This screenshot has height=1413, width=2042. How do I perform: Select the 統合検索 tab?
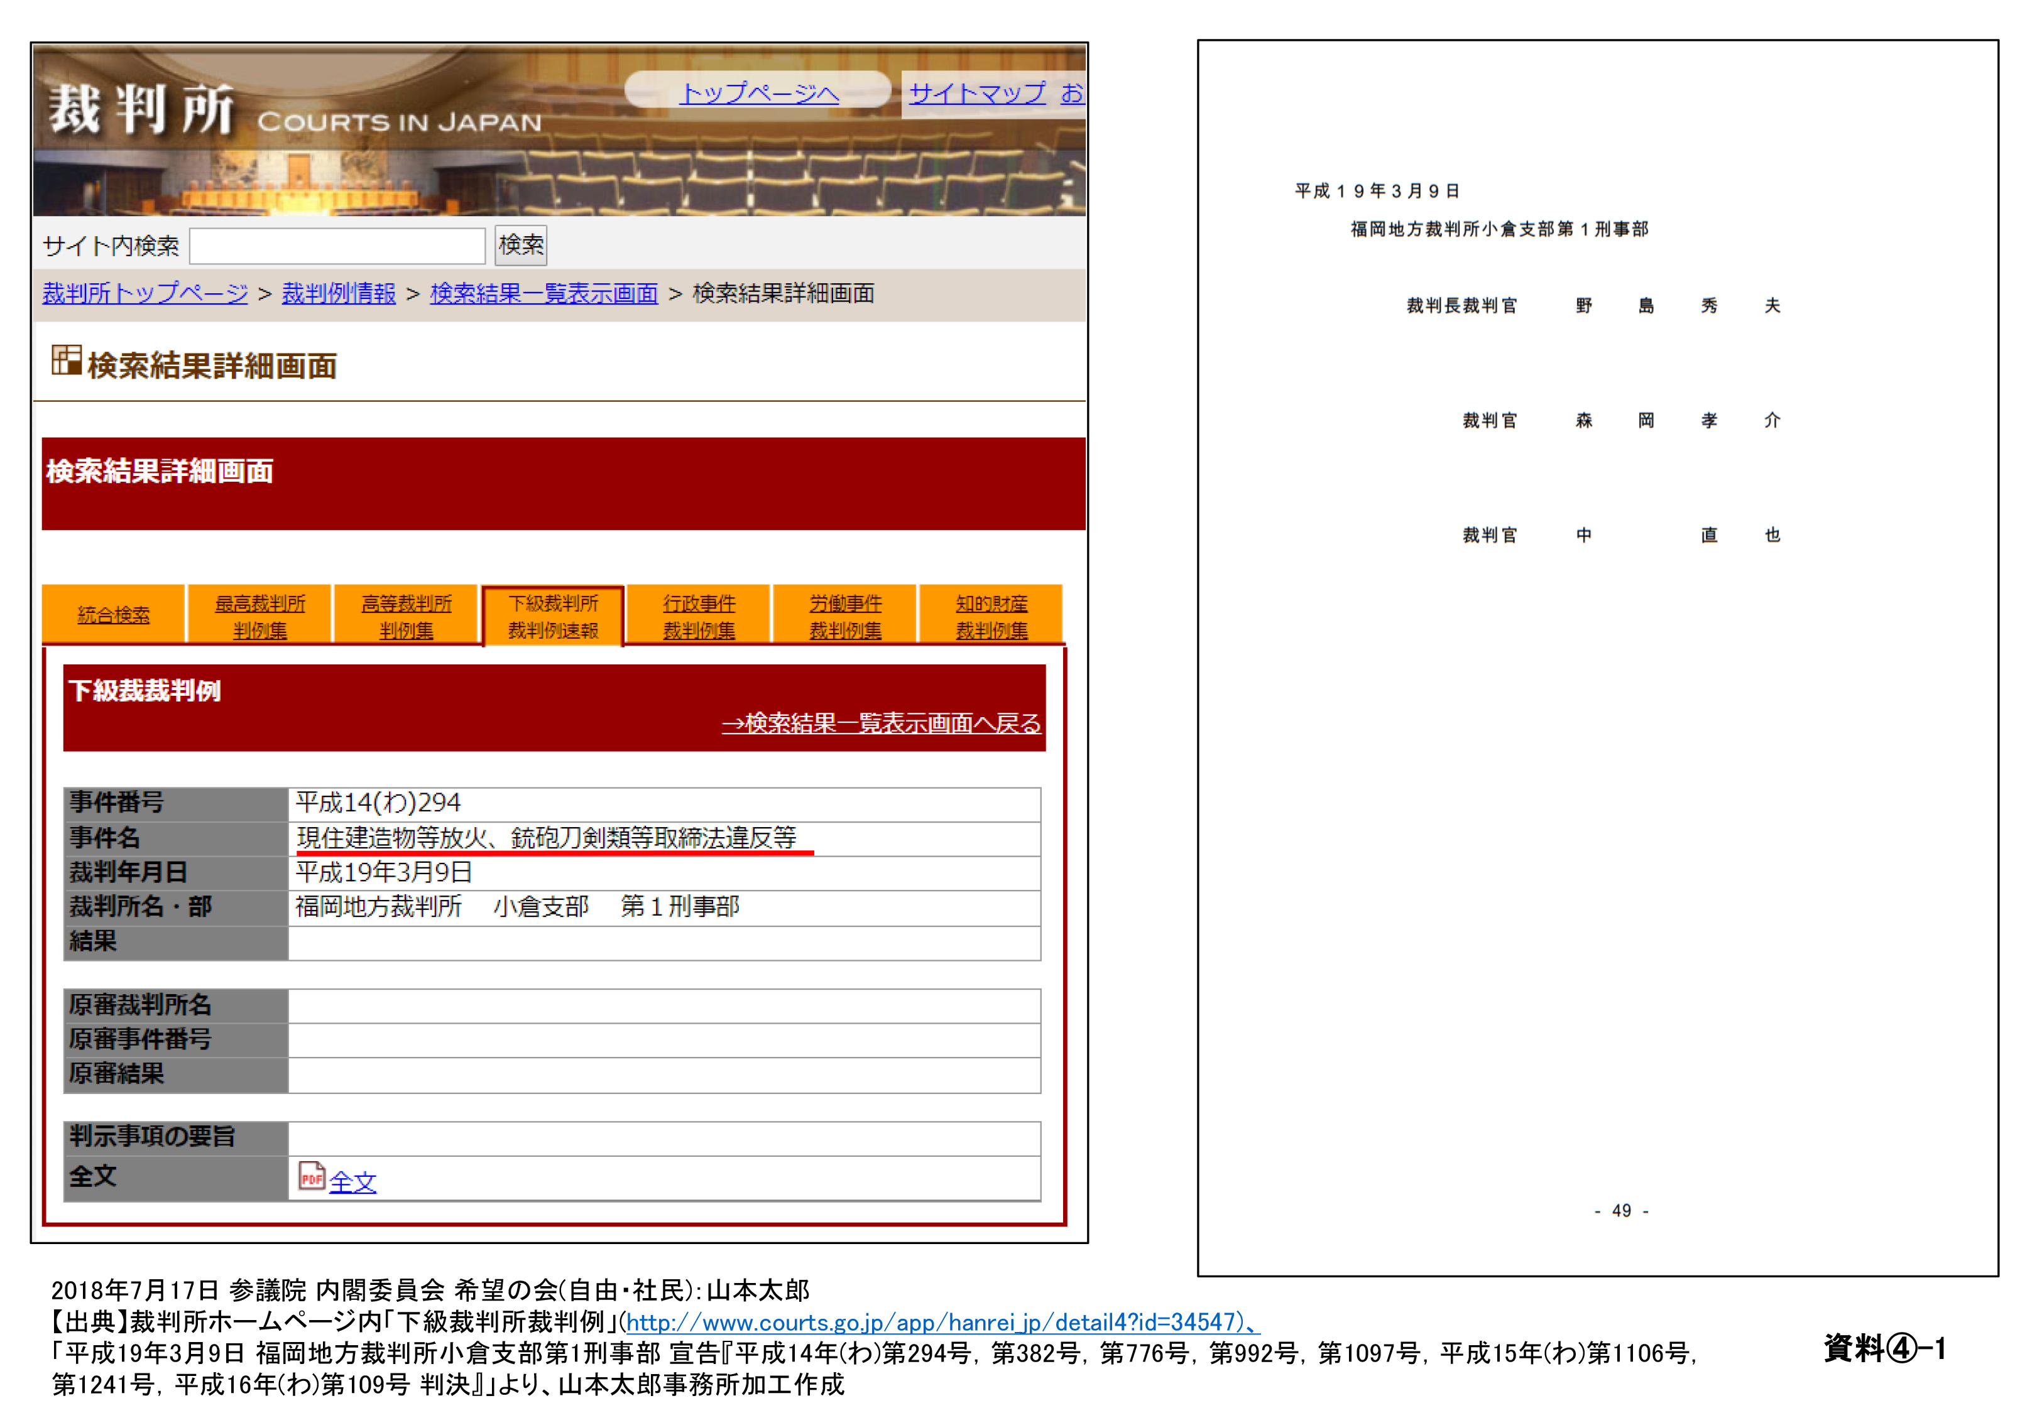click(113, 615)
